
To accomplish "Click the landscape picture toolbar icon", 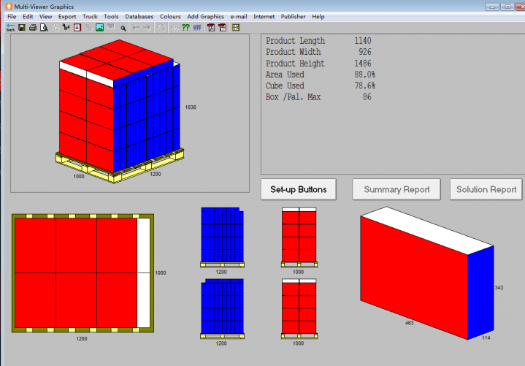I will [99, 28].
